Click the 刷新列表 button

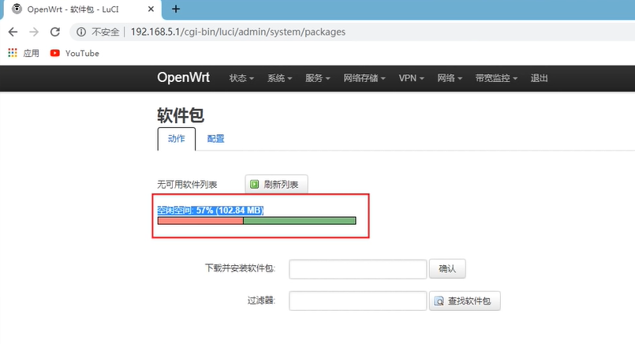pos(276,185)
